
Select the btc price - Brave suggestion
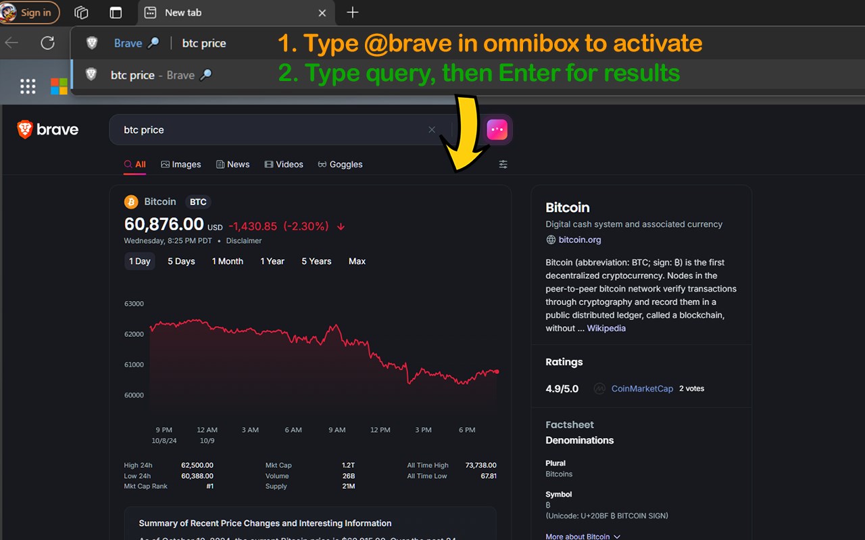161,75
